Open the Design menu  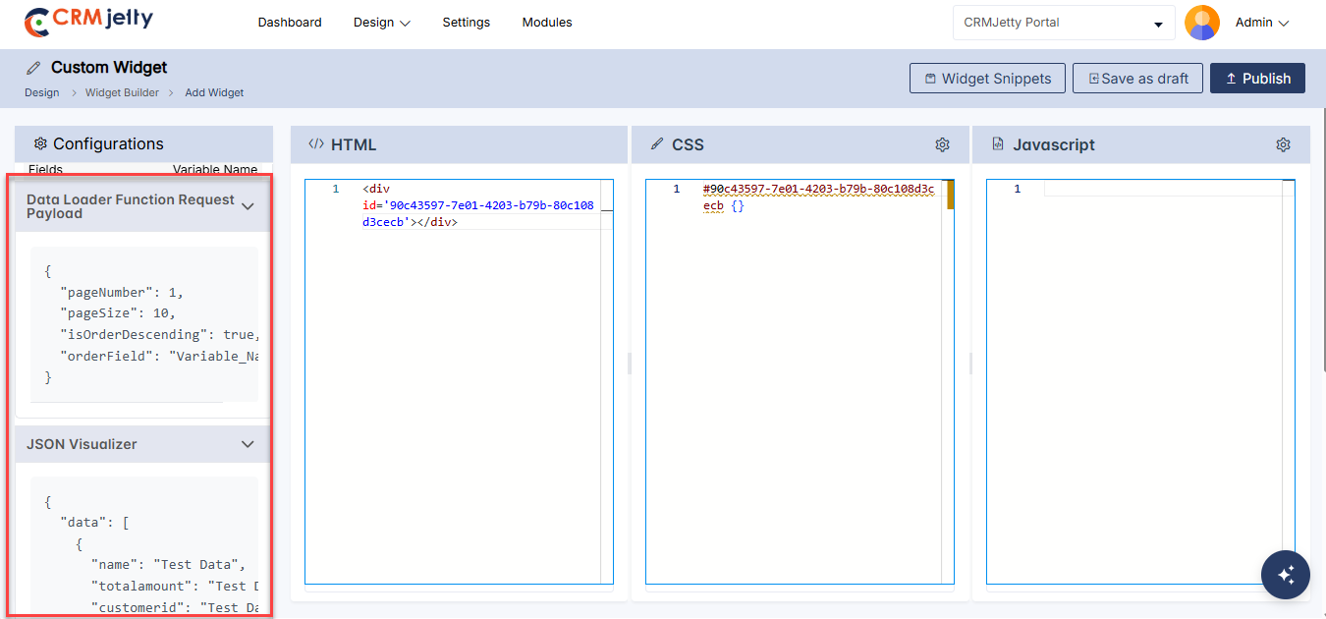[x=381, y=23]
